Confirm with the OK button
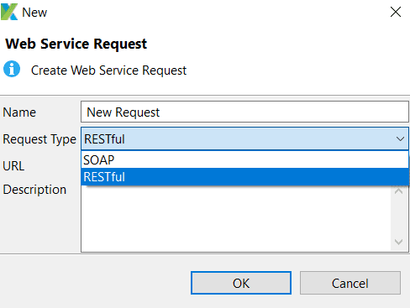This screenshot has width=410, height=308. tap(241, 283)
